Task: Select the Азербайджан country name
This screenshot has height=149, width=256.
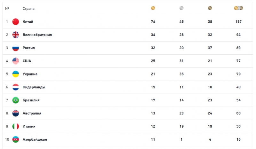Action: coord(35,140)
